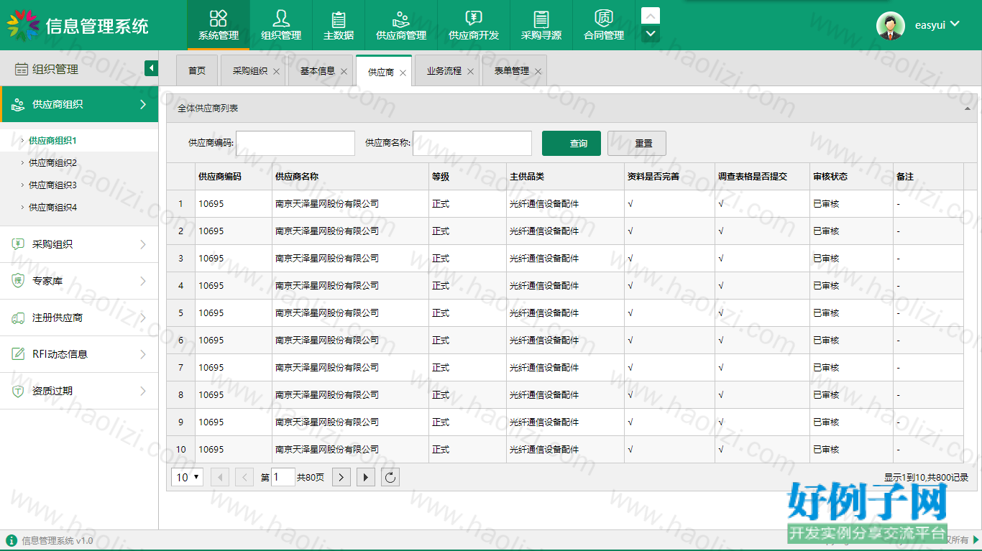The height and width of the screenshot is (551, 982).
Task: Switch to the 首页 tab
Action: tap(197, 70)
